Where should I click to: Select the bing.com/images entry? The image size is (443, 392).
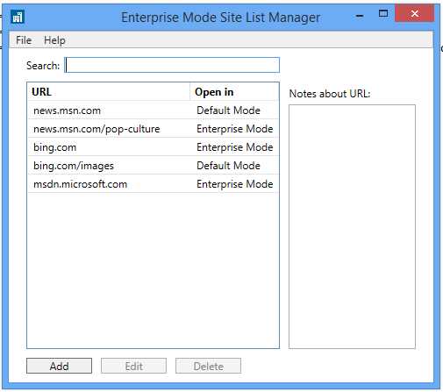153,166
